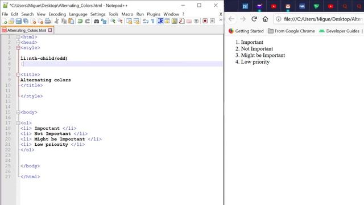Switch to the Gmail envelope browser tab
Screen dimensions: 364x205
click(x=288, y=6)
